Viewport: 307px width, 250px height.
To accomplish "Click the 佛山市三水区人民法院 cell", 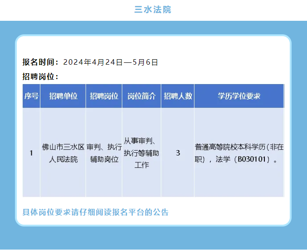I will point(63,153).
